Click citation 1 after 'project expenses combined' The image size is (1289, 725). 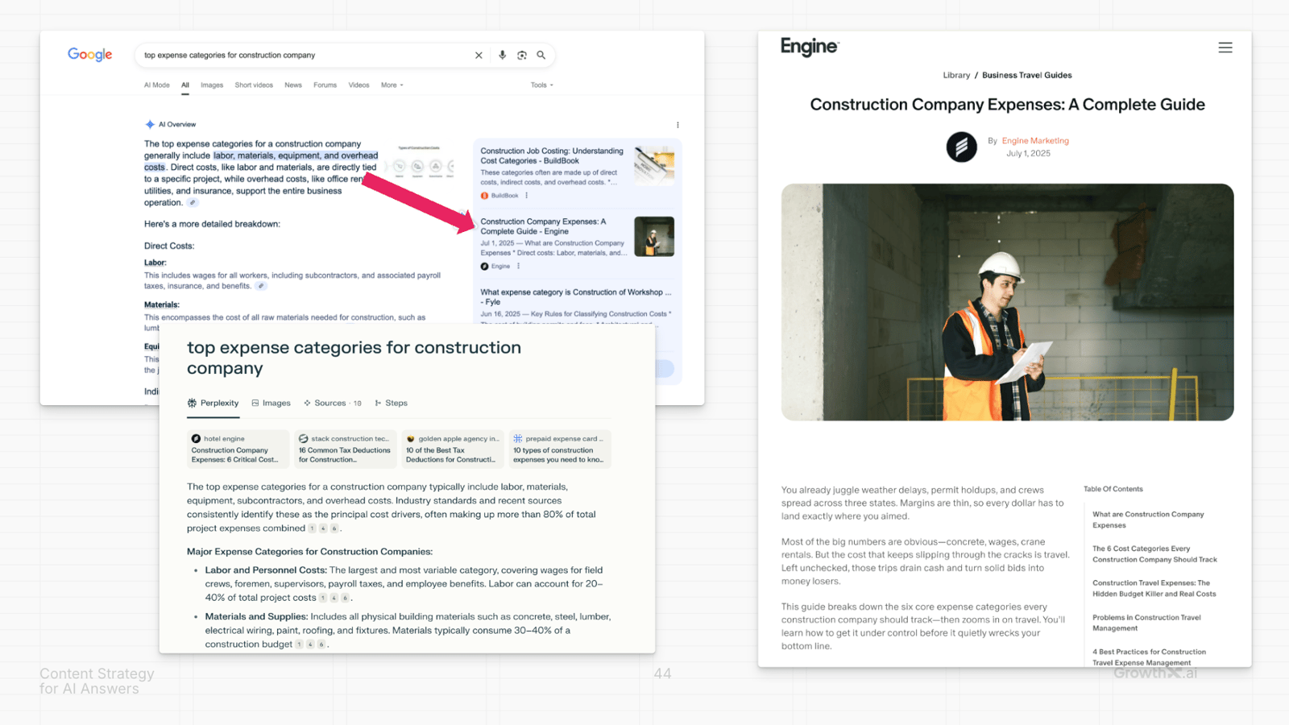coord(312,528)
